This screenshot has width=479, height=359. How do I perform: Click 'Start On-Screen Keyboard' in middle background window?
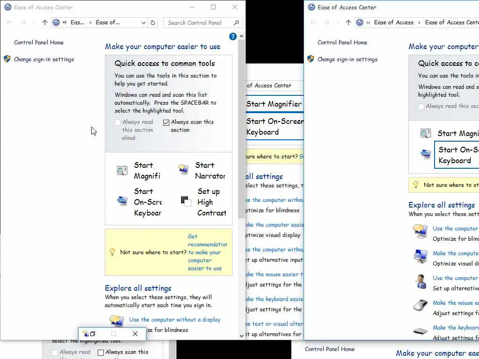pos(275,127)
